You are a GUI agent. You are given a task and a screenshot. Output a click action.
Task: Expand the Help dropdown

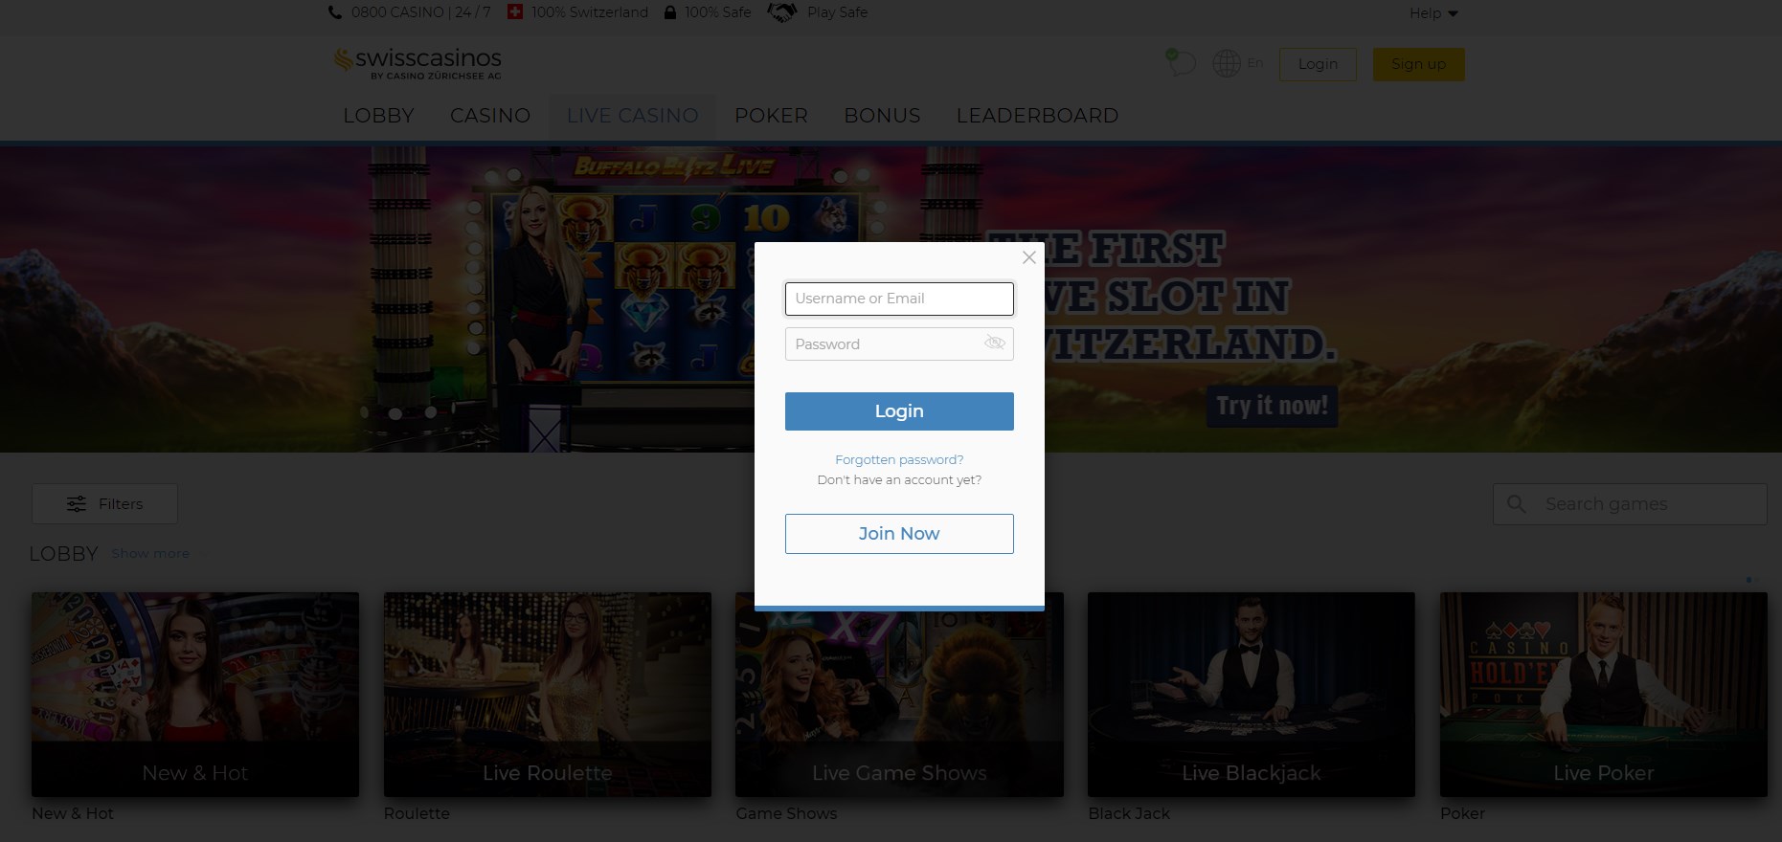pyautogui.click(x=1433, y=13)
